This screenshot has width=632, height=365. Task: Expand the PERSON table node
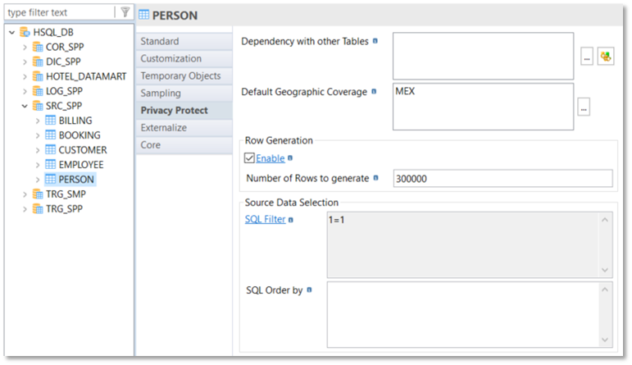click(38, 180)
